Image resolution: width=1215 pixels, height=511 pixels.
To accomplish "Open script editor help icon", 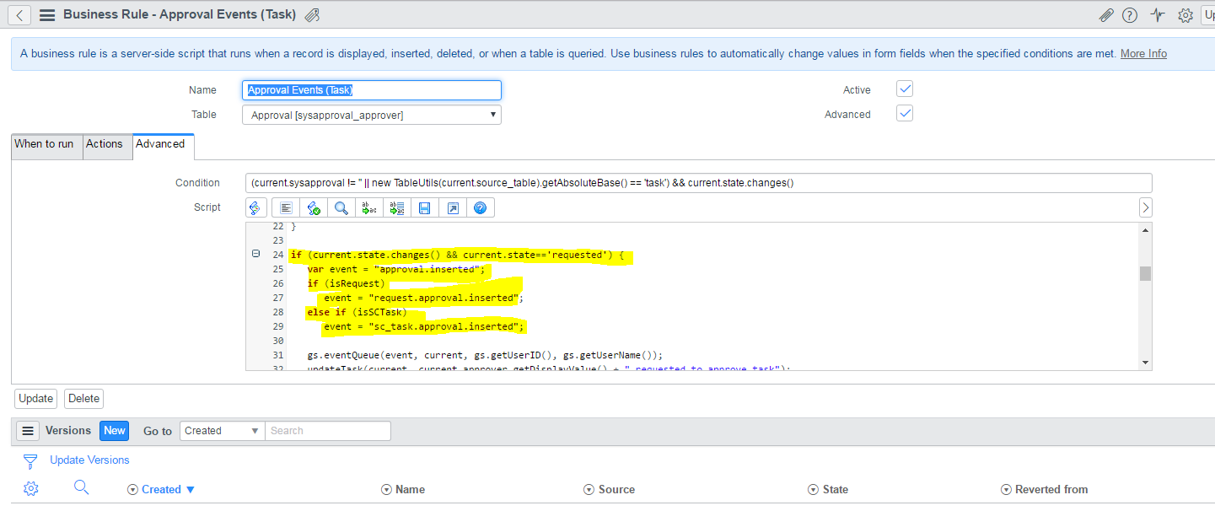I will pos(480,207).
